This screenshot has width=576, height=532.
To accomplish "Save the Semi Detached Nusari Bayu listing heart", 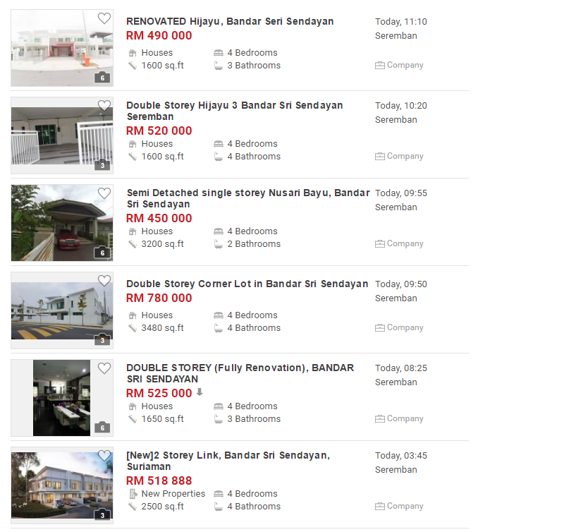I will click(104, 193).
